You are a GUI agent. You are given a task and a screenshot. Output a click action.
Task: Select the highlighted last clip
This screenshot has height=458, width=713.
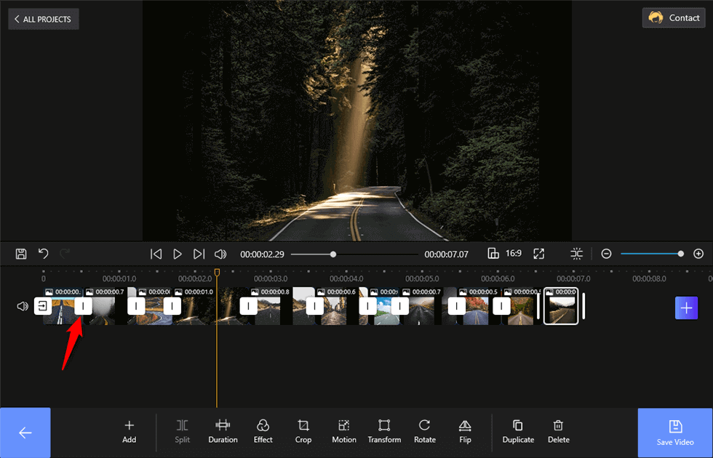[x=561, y=306]
